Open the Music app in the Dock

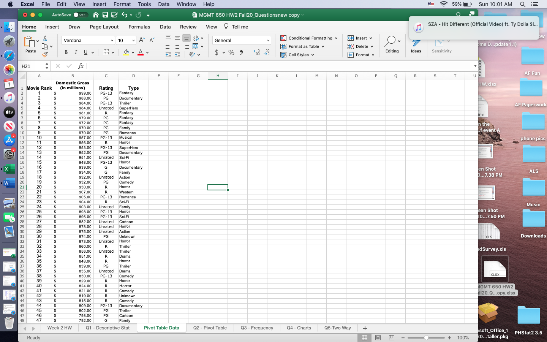tap(9, 98)
